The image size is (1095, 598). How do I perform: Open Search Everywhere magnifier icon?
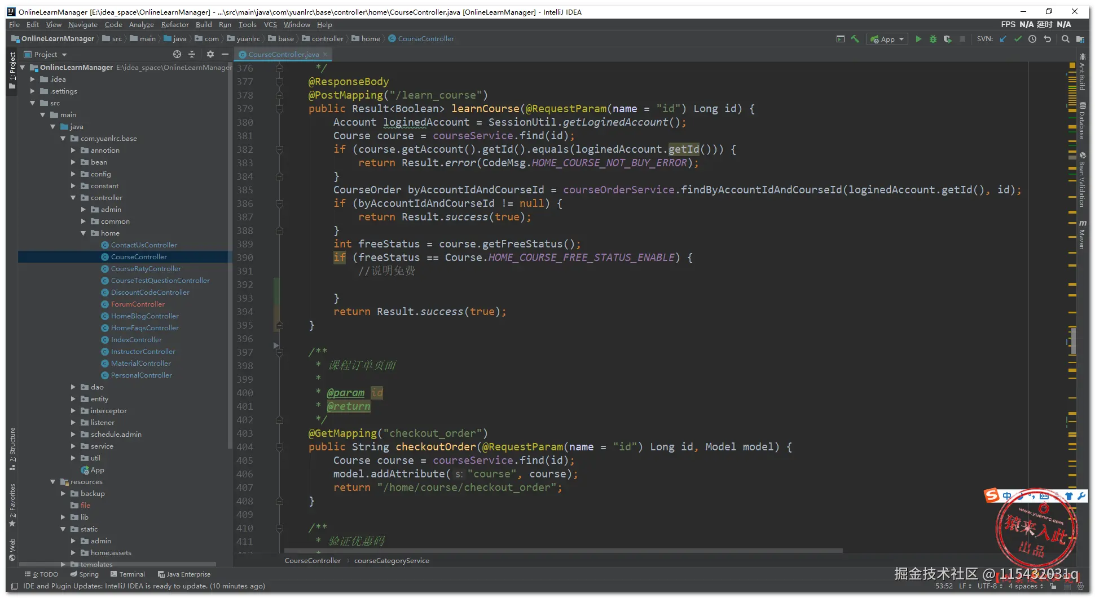(x=1065, y=39)
